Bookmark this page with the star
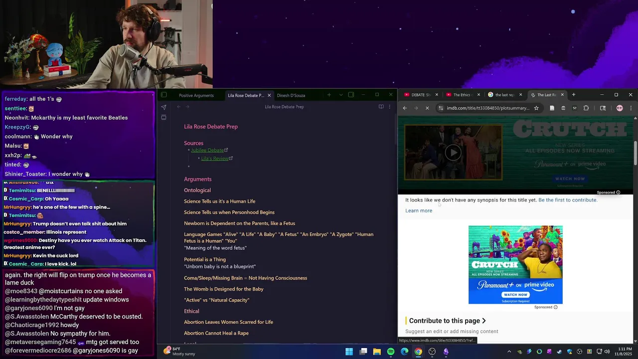638x359 pixels. 536,108
